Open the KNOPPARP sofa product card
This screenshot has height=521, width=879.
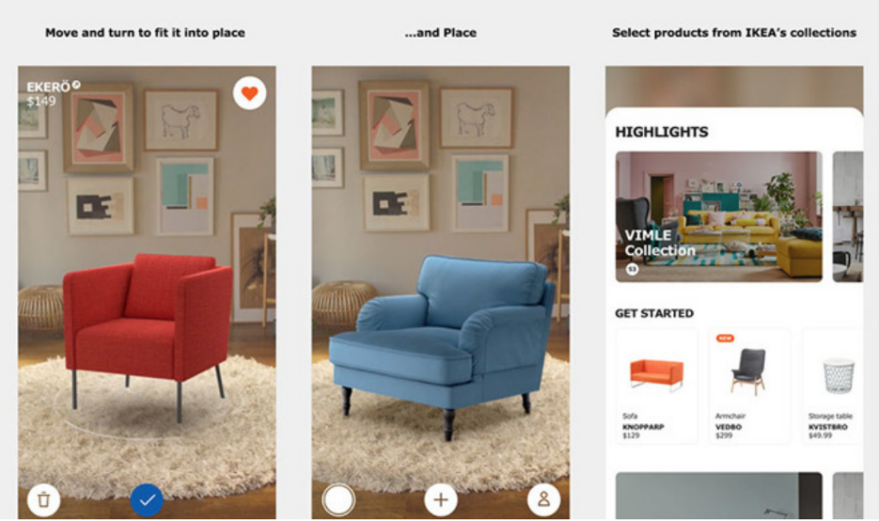[x=657, y=386]
